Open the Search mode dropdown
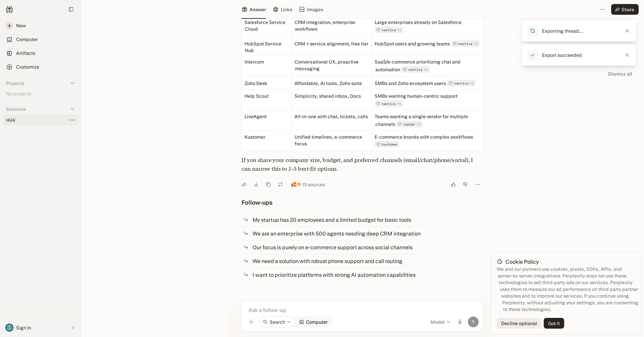The width and height of the screenshot is (644, 337). pyautogui.click(x=277, y=322)
